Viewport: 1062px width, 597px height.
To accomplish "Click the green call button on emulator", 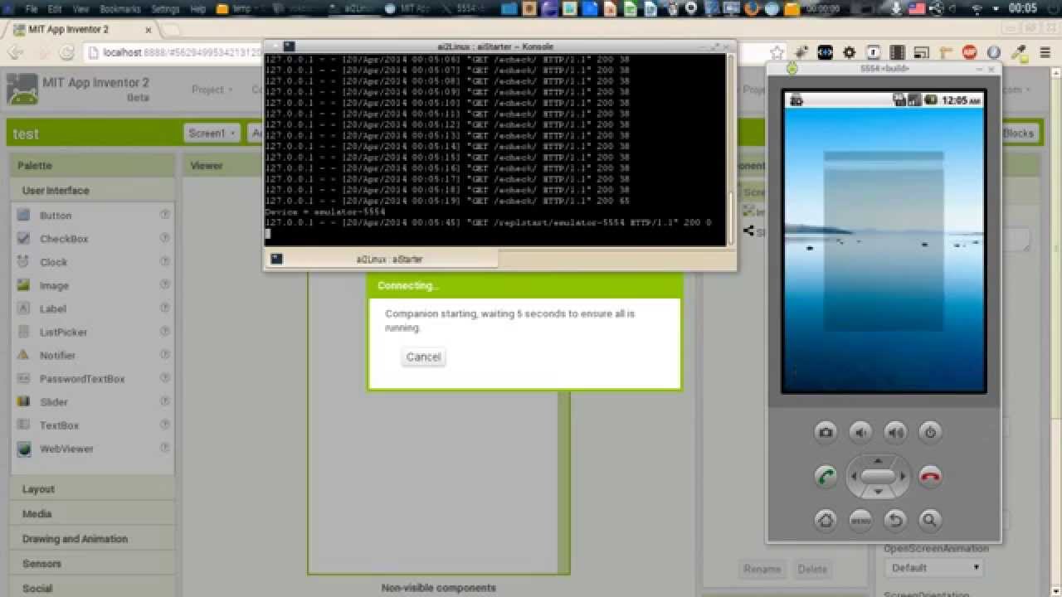I will 826,477.
